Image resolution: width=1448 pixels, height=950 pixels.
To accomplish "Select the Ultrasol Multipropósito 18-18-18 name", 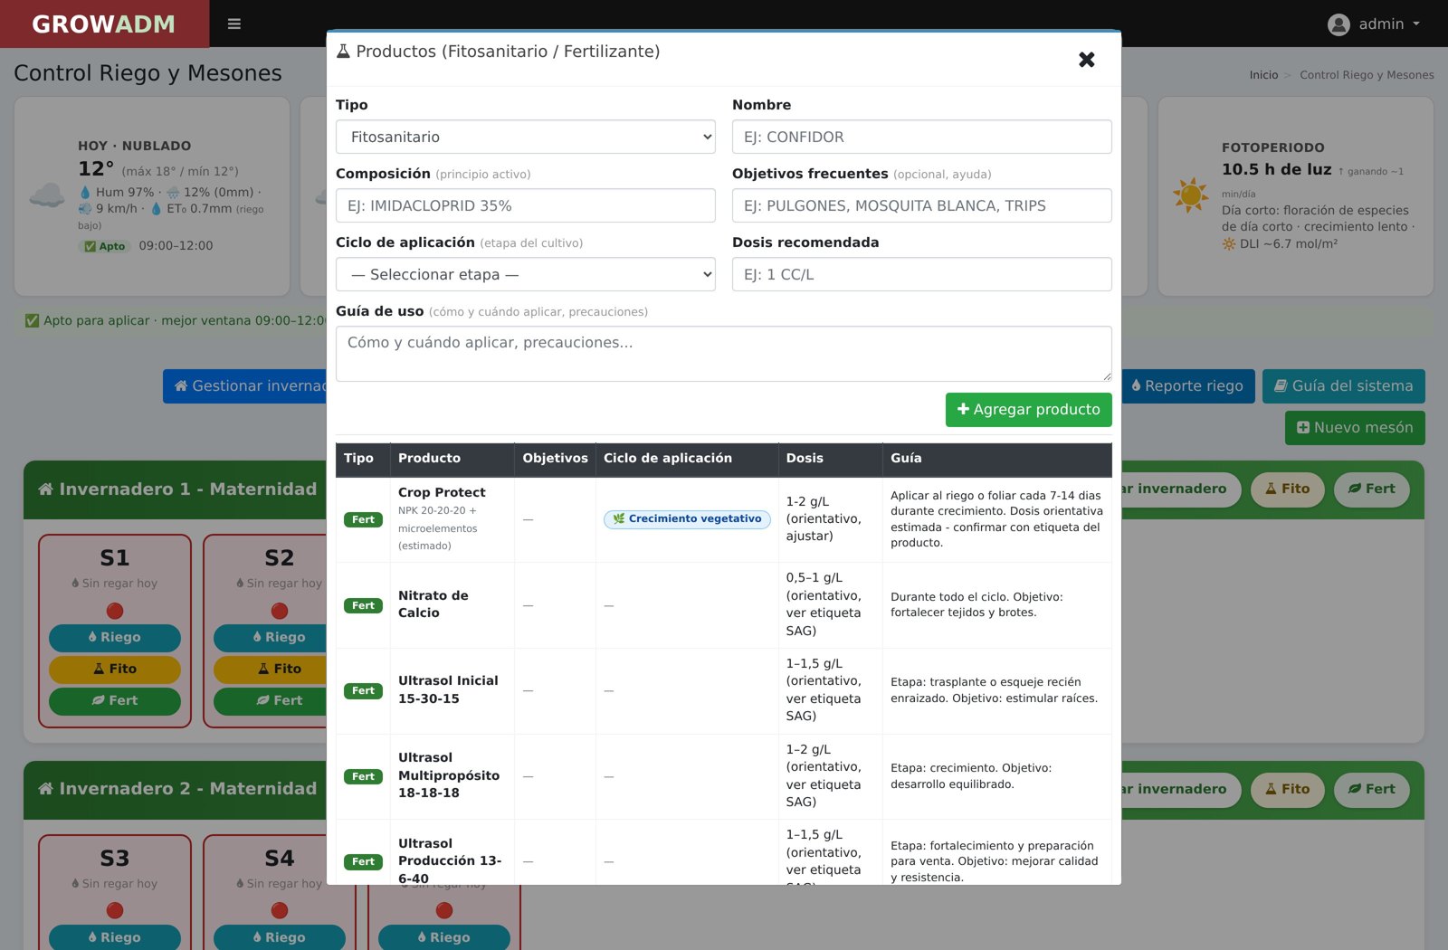I will (x=449, y=775).
